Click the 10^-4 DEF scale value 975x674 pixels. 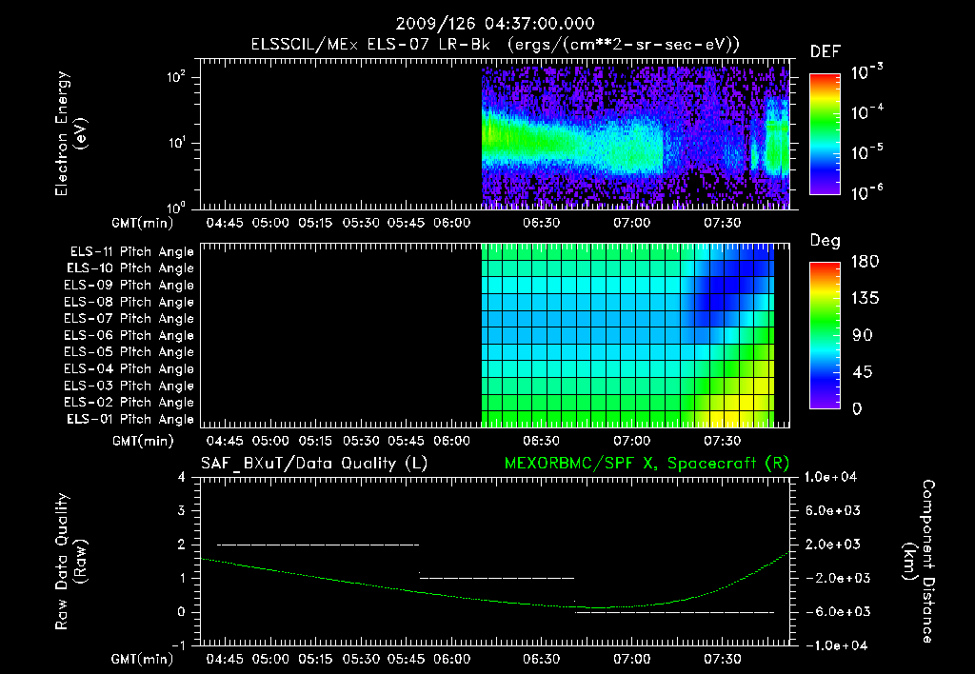tap(866, 112)
